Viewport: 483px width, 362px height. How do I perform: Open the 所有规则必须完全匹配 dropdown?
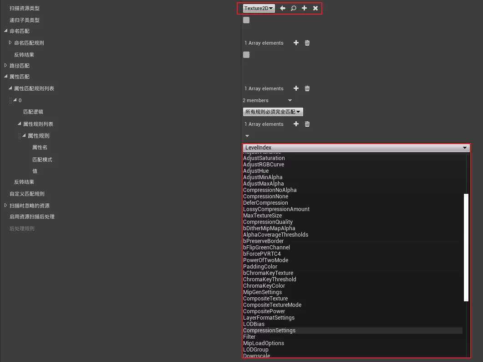(273, 112)
